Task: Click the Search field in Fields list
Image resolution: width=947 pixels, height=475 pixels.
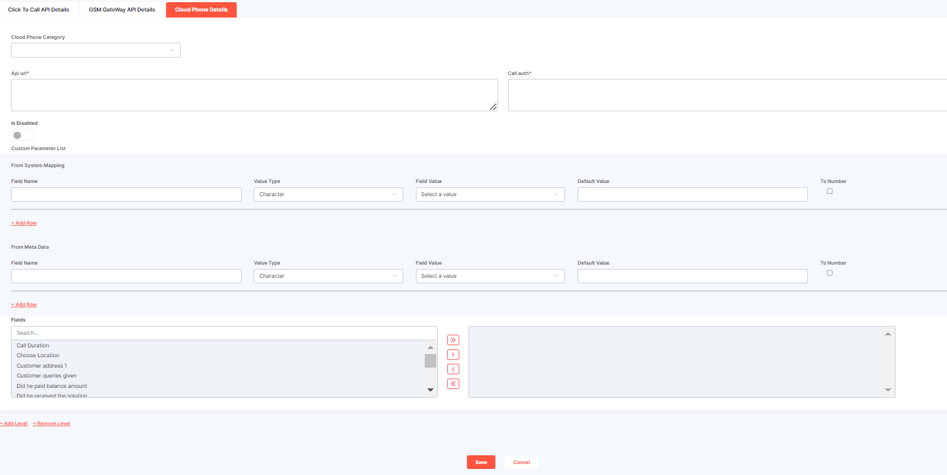Action: (x=224, y=333)
